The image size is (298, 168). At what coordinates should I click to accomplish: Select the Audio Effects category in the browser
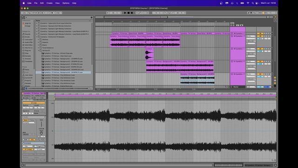point(27,42)
